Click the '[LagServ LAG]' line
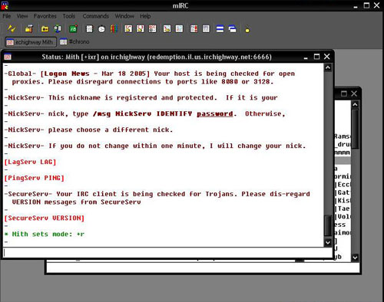This screenshot has width=384, height=302. pos(30,162)
